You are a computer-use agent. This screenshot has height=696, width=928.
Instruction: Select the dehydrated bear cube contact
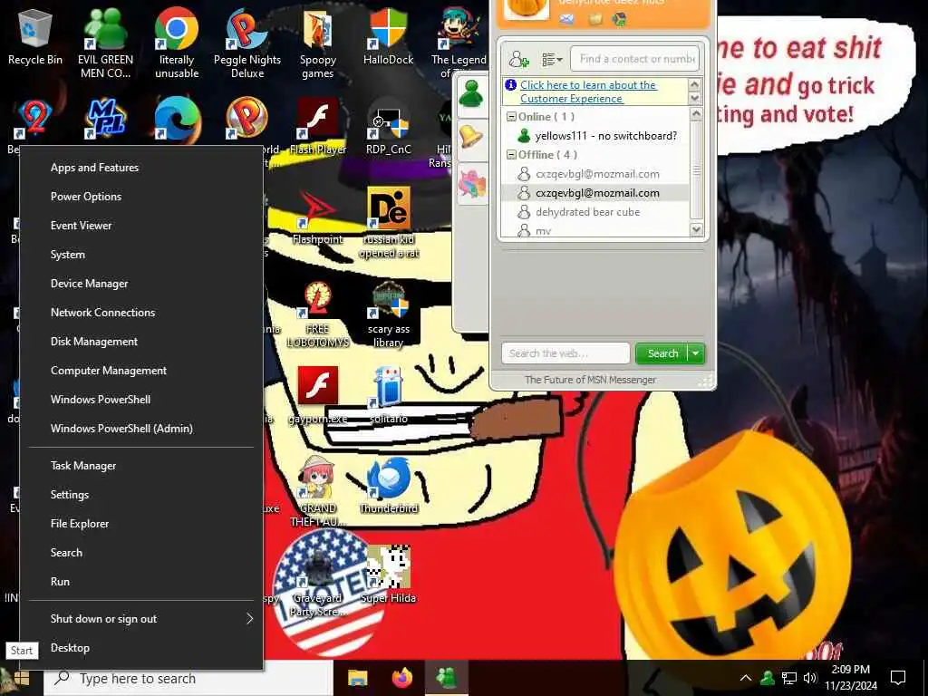tap(594, 212)
